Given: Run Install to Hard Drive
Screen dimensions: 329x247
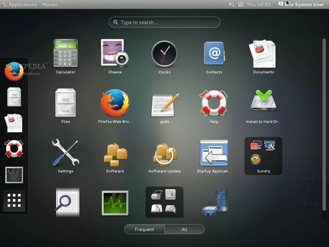Looking at the screenshot, I should [x=263, y=103].
